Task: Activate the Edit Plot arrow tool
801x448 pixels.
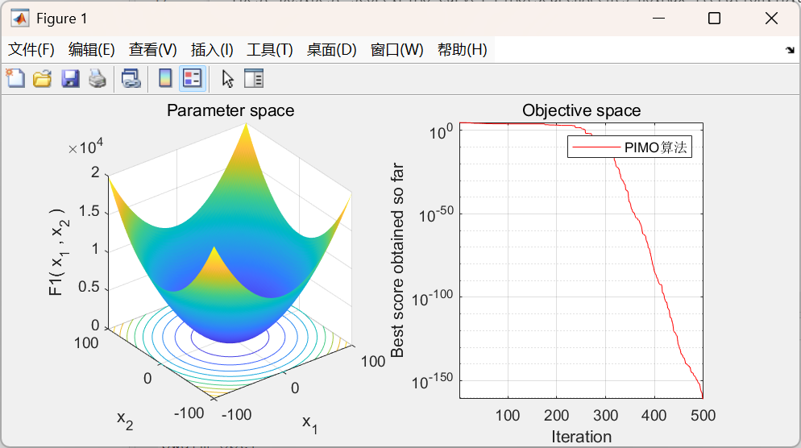Action: tap(227, 79)
